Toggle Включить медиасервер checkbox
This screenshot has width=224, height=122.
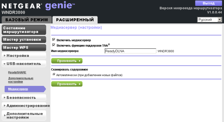coord(54,40)
